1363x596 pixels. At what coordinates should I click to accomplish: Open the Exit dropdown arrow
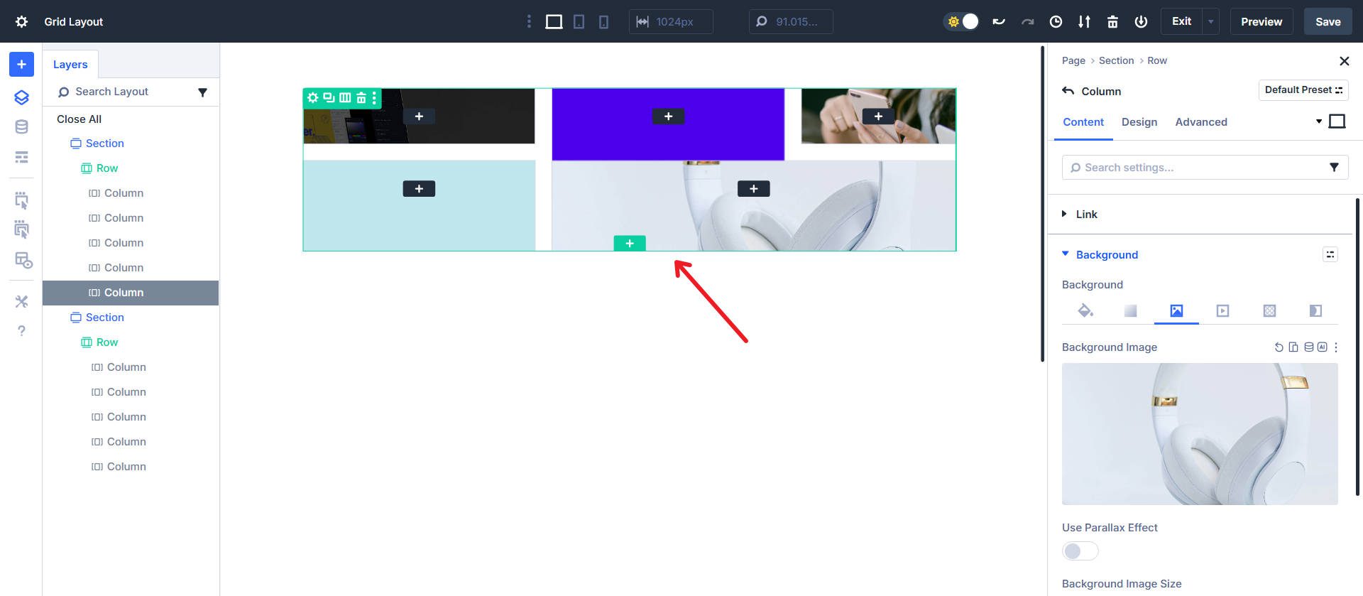click(1211, 22)
